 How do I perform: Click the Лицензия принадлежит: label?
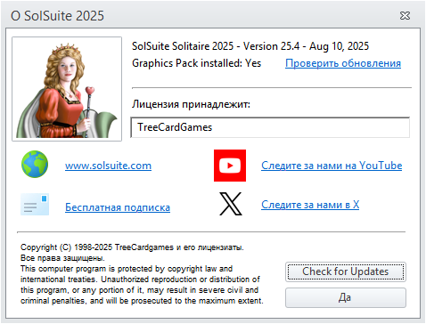(191, 104)
